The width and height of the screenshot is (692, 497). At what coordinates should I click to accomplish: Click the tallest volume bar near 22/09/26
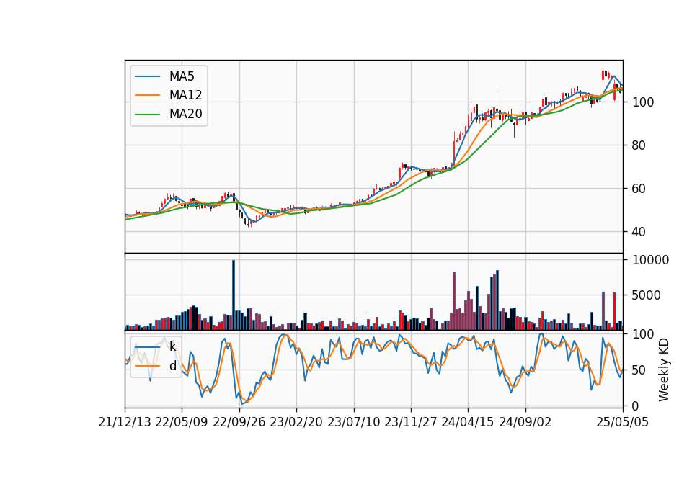[x=234, y=295]
